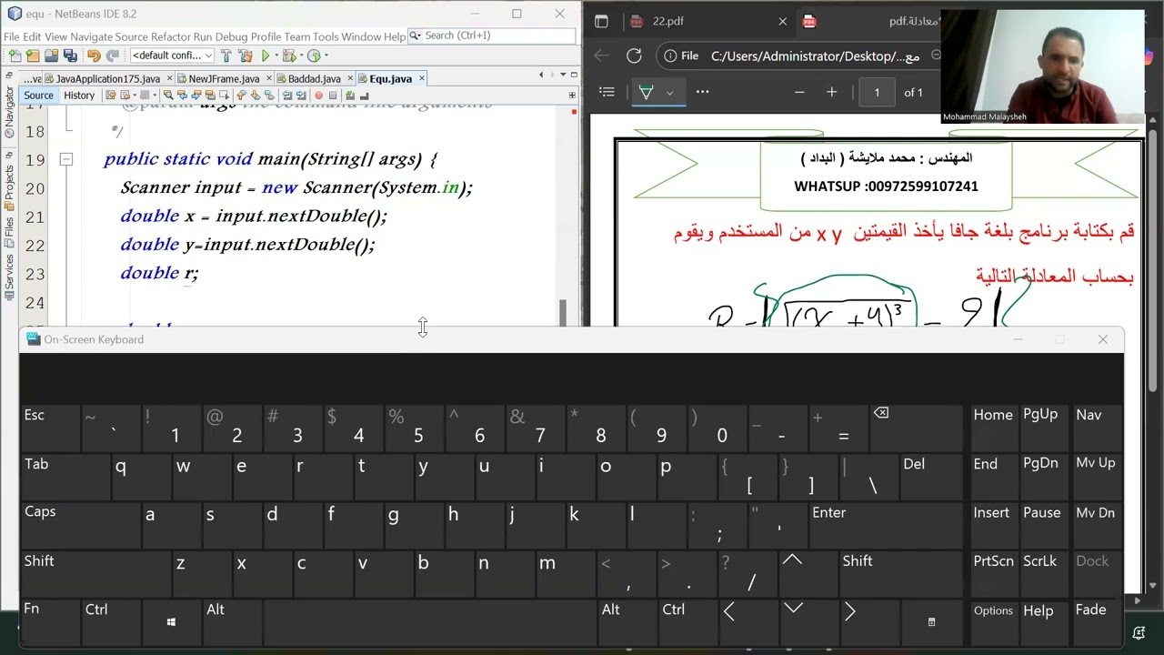Switch to the 22.pdf browser tab
Image resolution: width=1164 pixels, height=655 pixels.
(707, 21)
